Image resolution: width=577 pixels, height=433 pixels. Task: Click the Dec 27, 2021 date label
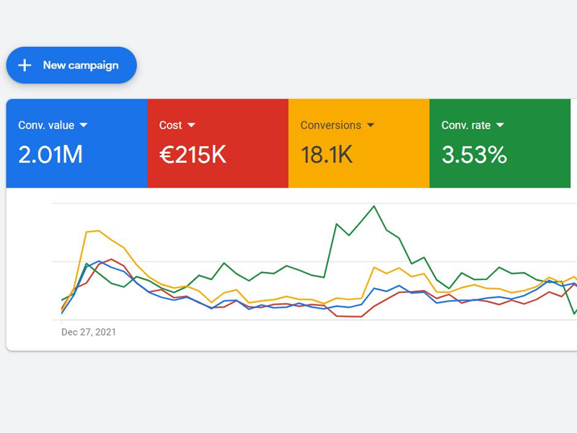89,333
